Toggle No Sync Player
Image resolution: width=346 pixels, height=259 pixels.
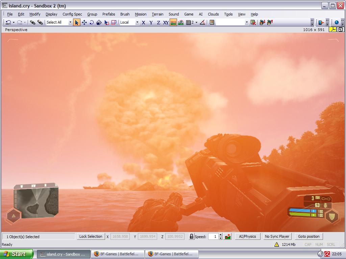click(277, 236)
